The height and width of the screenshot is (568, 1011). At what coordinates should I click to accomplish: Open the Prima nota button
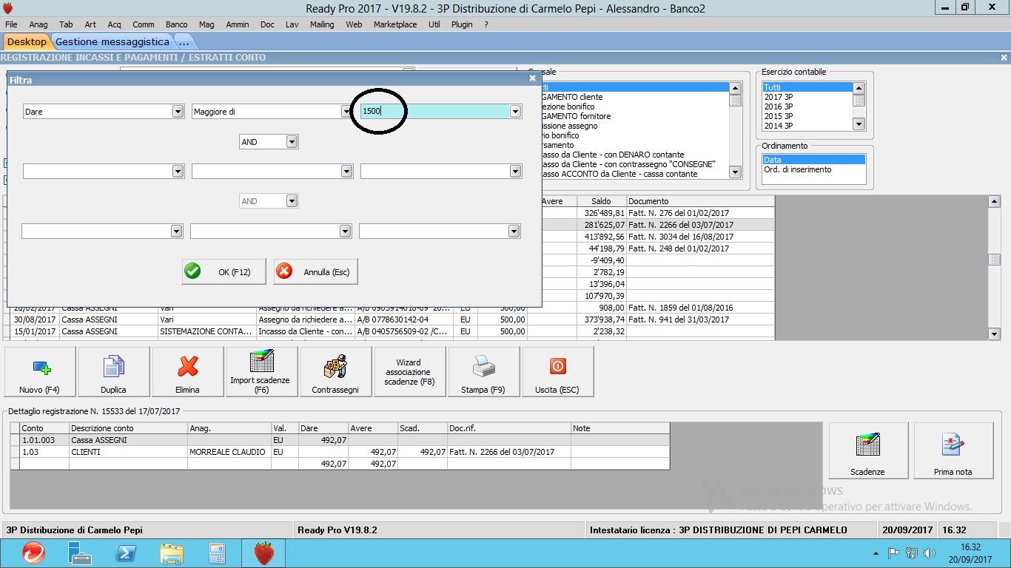tap(953, 450)
